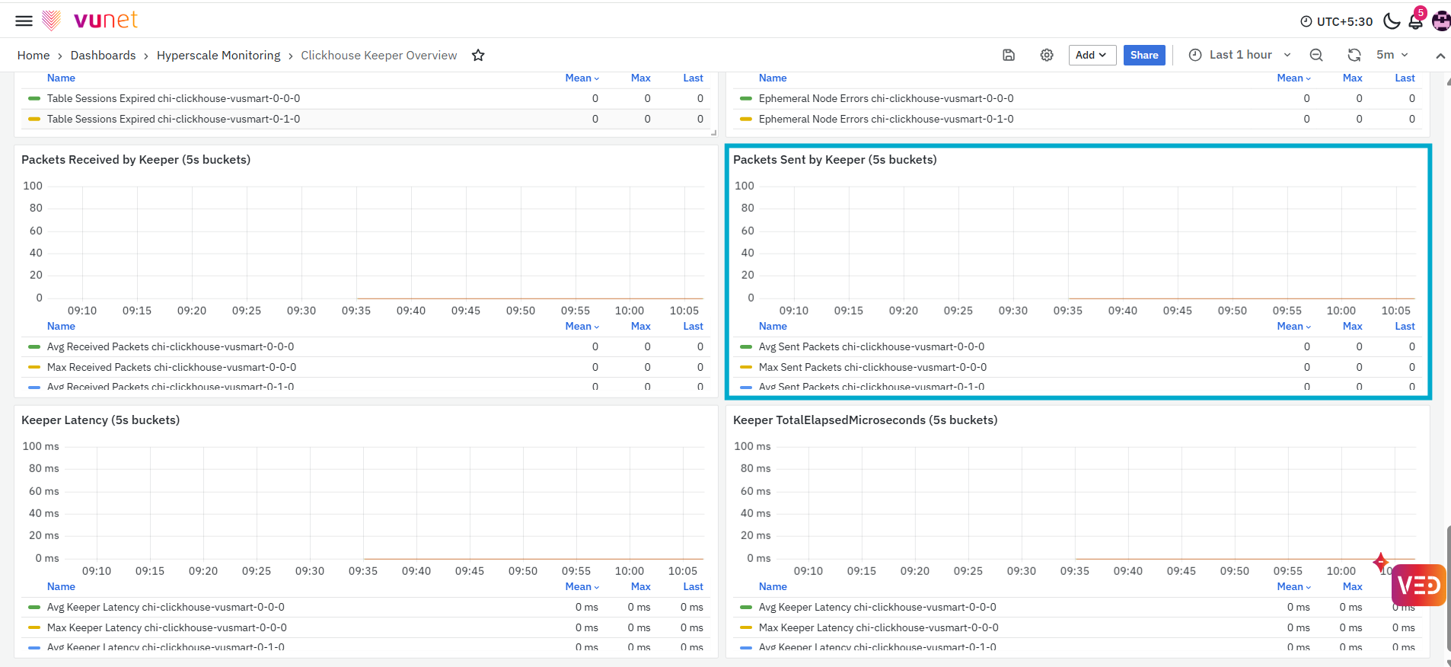Click Table Sessions Expired 0-1-0 color swatch
The image size is (1451, 667).
(x=34, y=119)
